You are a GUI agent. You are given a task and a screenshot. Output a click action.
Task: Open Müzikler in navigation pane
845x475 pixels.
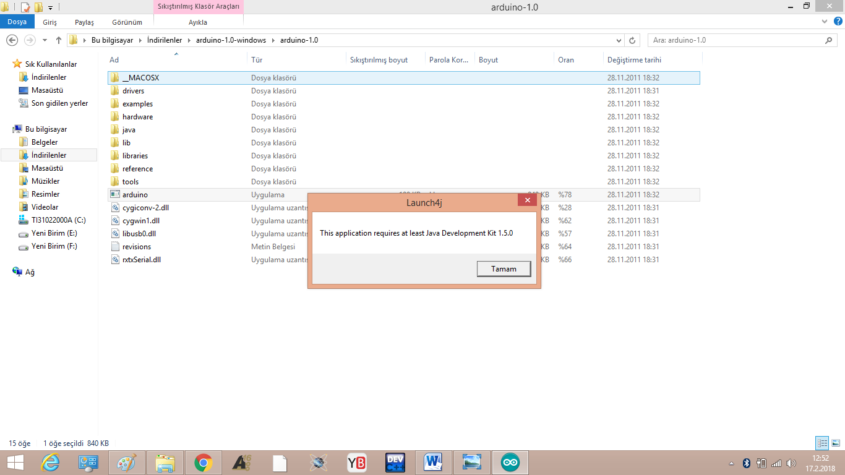[46, 181]
